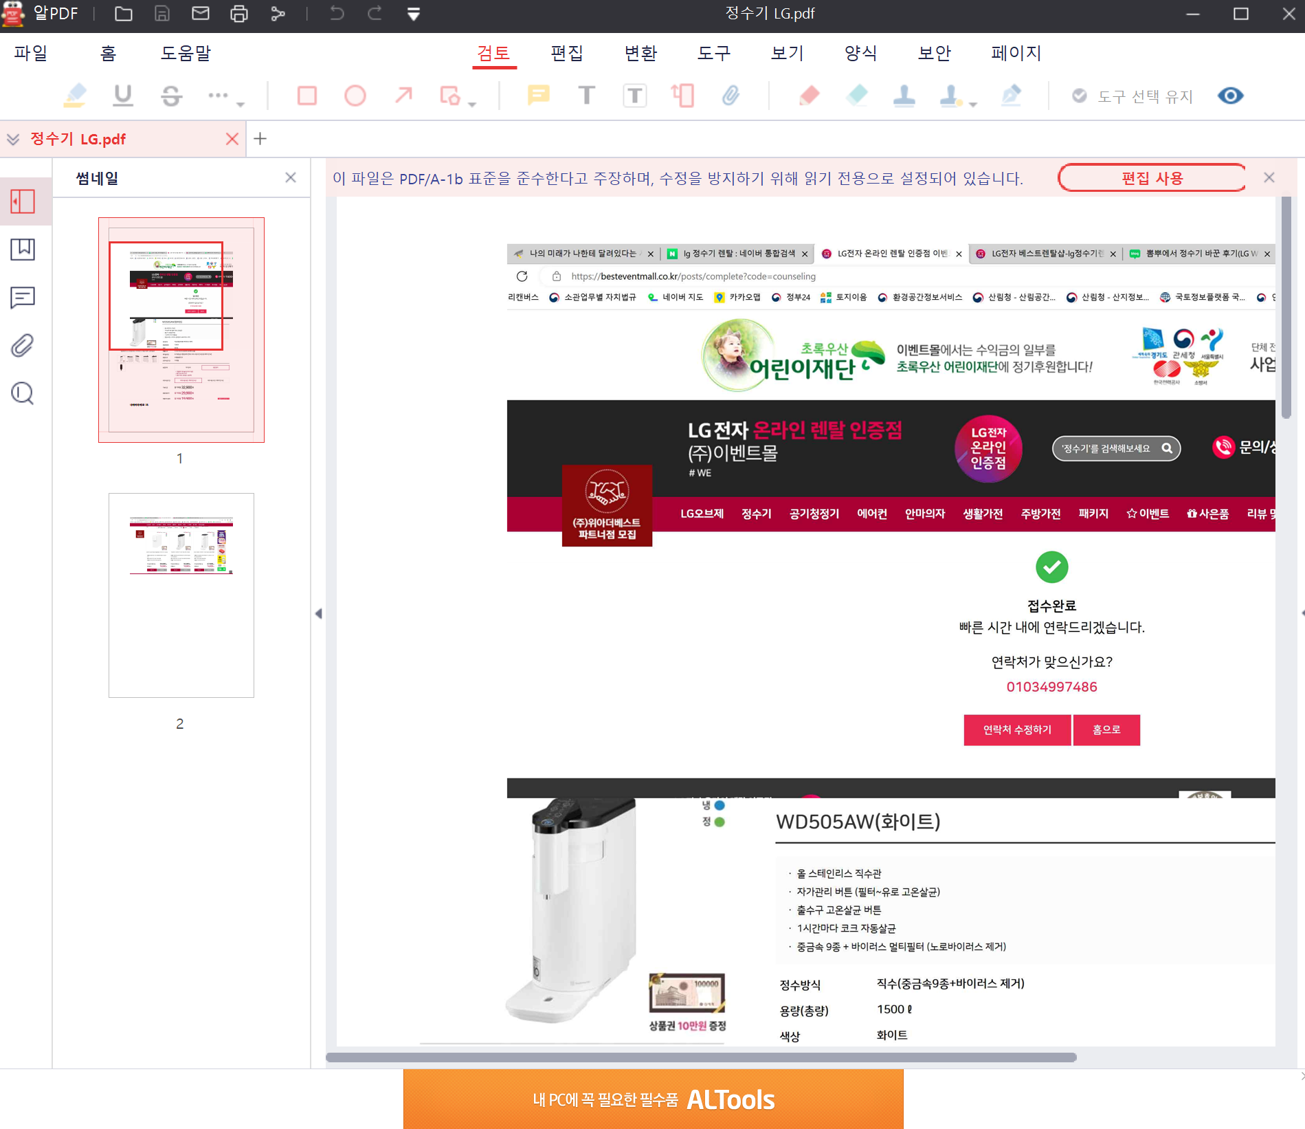Image resolution: width=1305 pixels, height=1129 pixels.
Task: Select the typewriter text tool
Action: (x=586, y=96)
